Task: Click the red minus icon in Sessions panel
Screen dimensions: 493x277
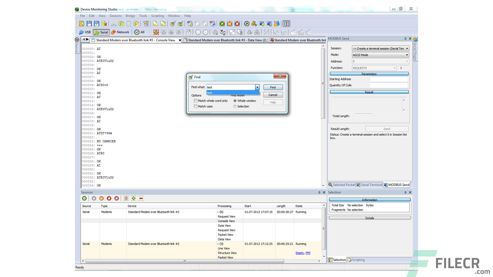Action: (141, 198)
